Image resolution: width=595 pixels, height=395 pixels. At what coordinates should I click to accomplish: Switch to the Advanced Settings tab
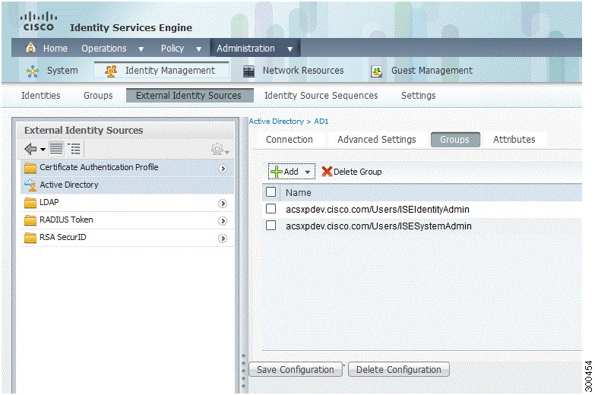click(377, 140)
